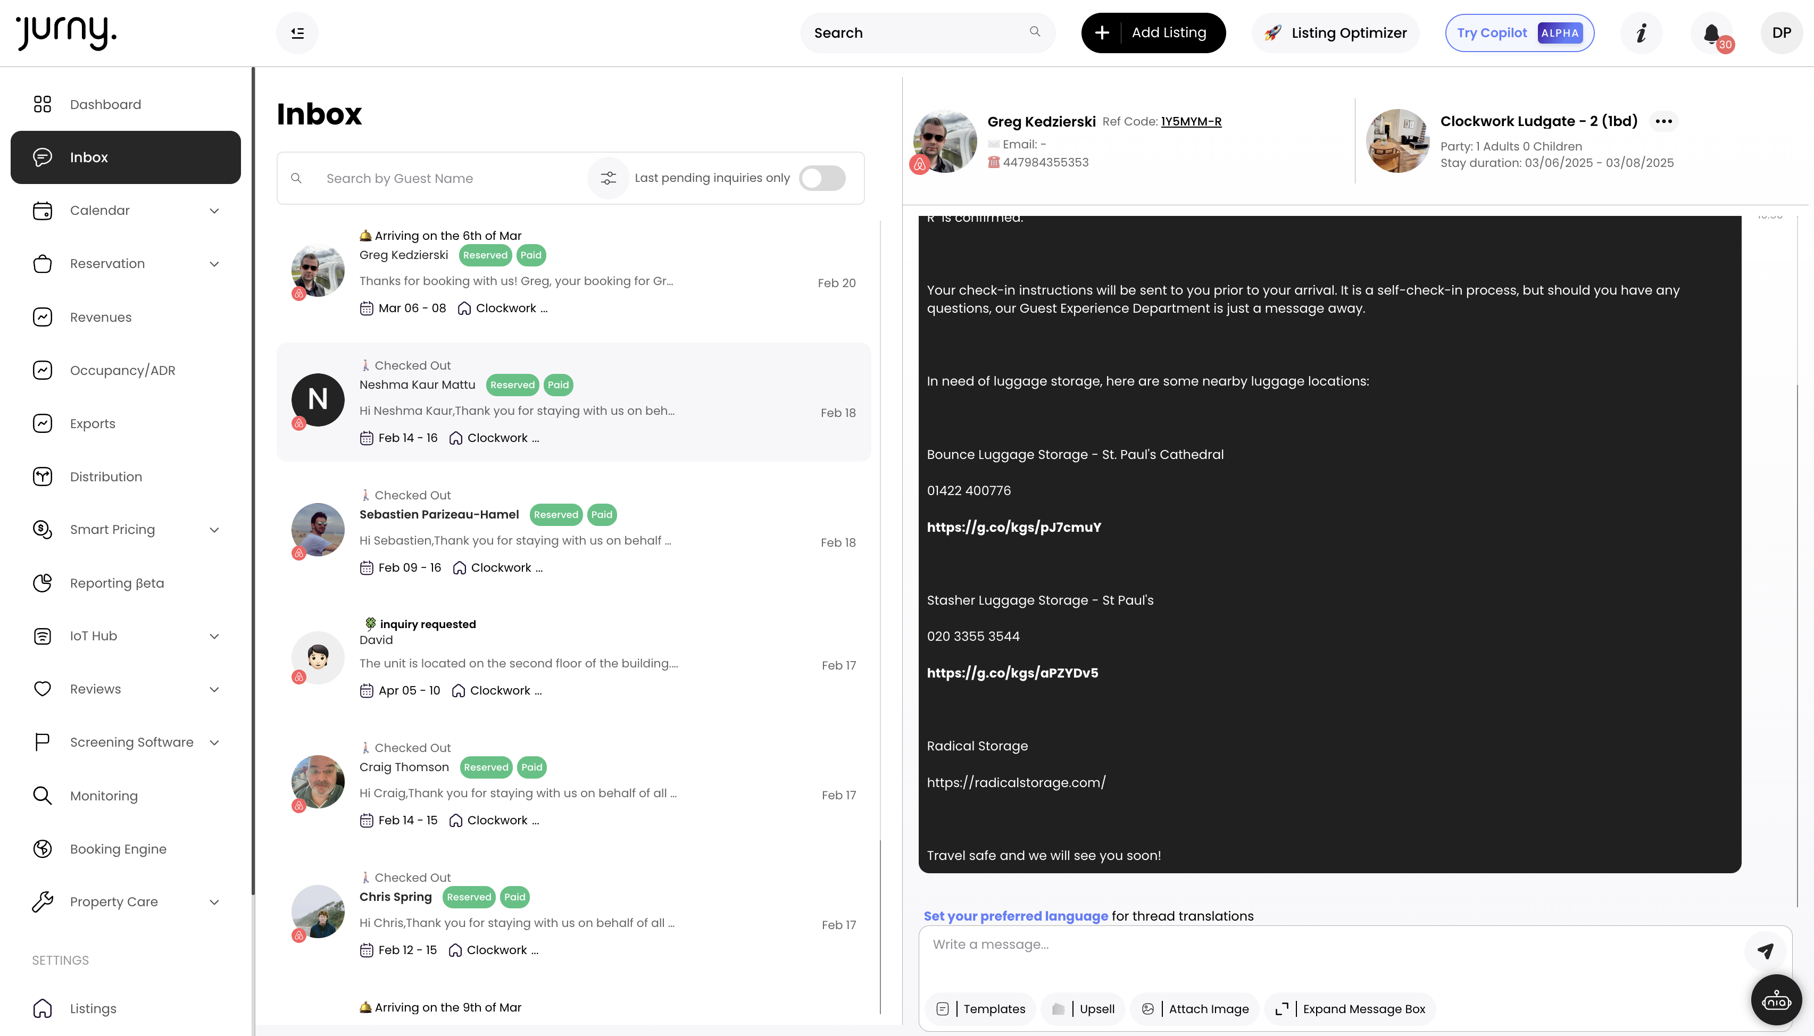Click the Booking Engine globe icon
Screen dimensions: 1814x1036
43,849
